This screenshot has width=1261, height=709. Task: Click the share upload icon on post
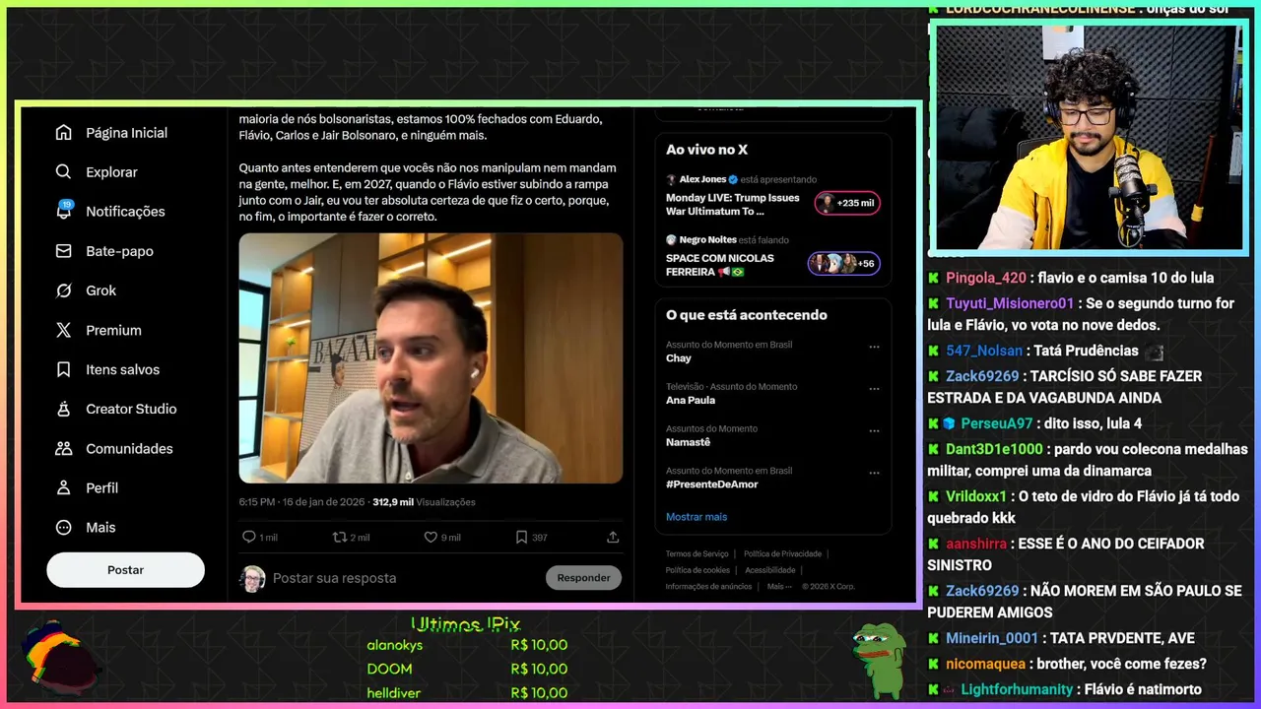[613, 537]
